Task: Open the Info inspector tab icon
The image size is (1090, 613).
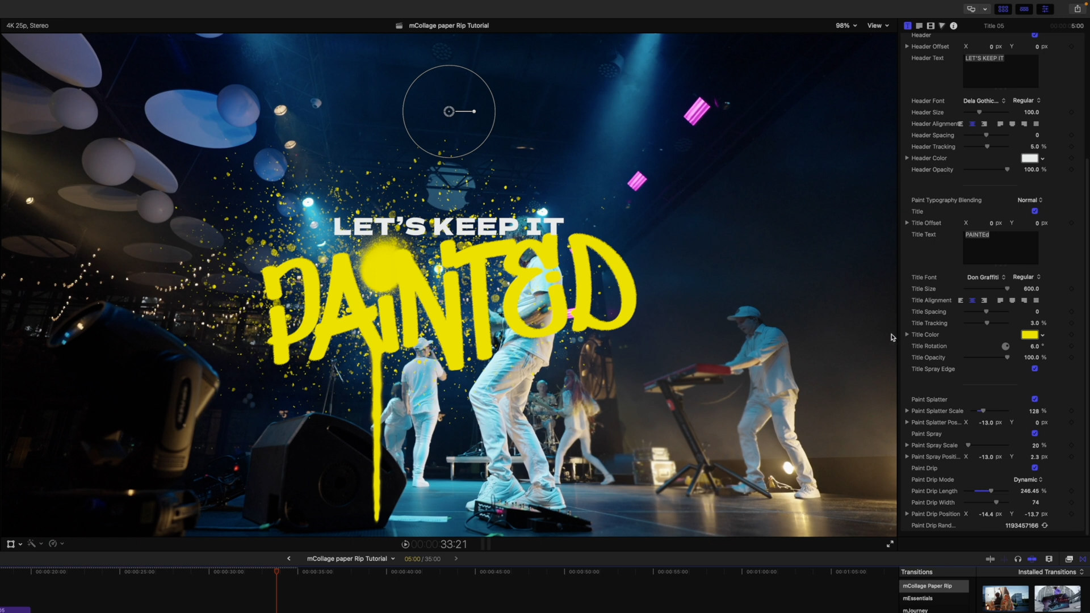Action: click(x=954, y=26)
